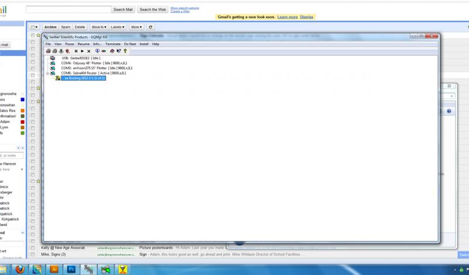
Task: Click the blue help question icon in background dialog
Action: tap(449, 111)
